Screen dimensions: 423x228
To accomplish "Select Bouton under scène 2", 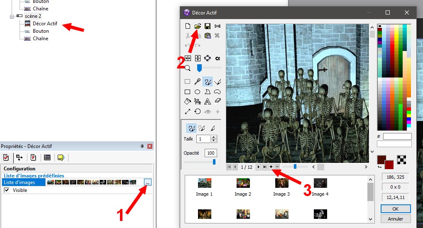I will click(41, 31).
